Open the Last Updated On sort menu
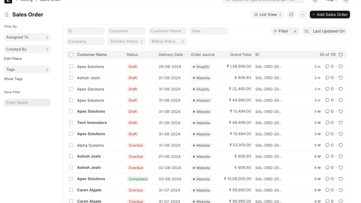Image resolution: width=361 pixels, height=203 pixels. click(x=328, y=31)
